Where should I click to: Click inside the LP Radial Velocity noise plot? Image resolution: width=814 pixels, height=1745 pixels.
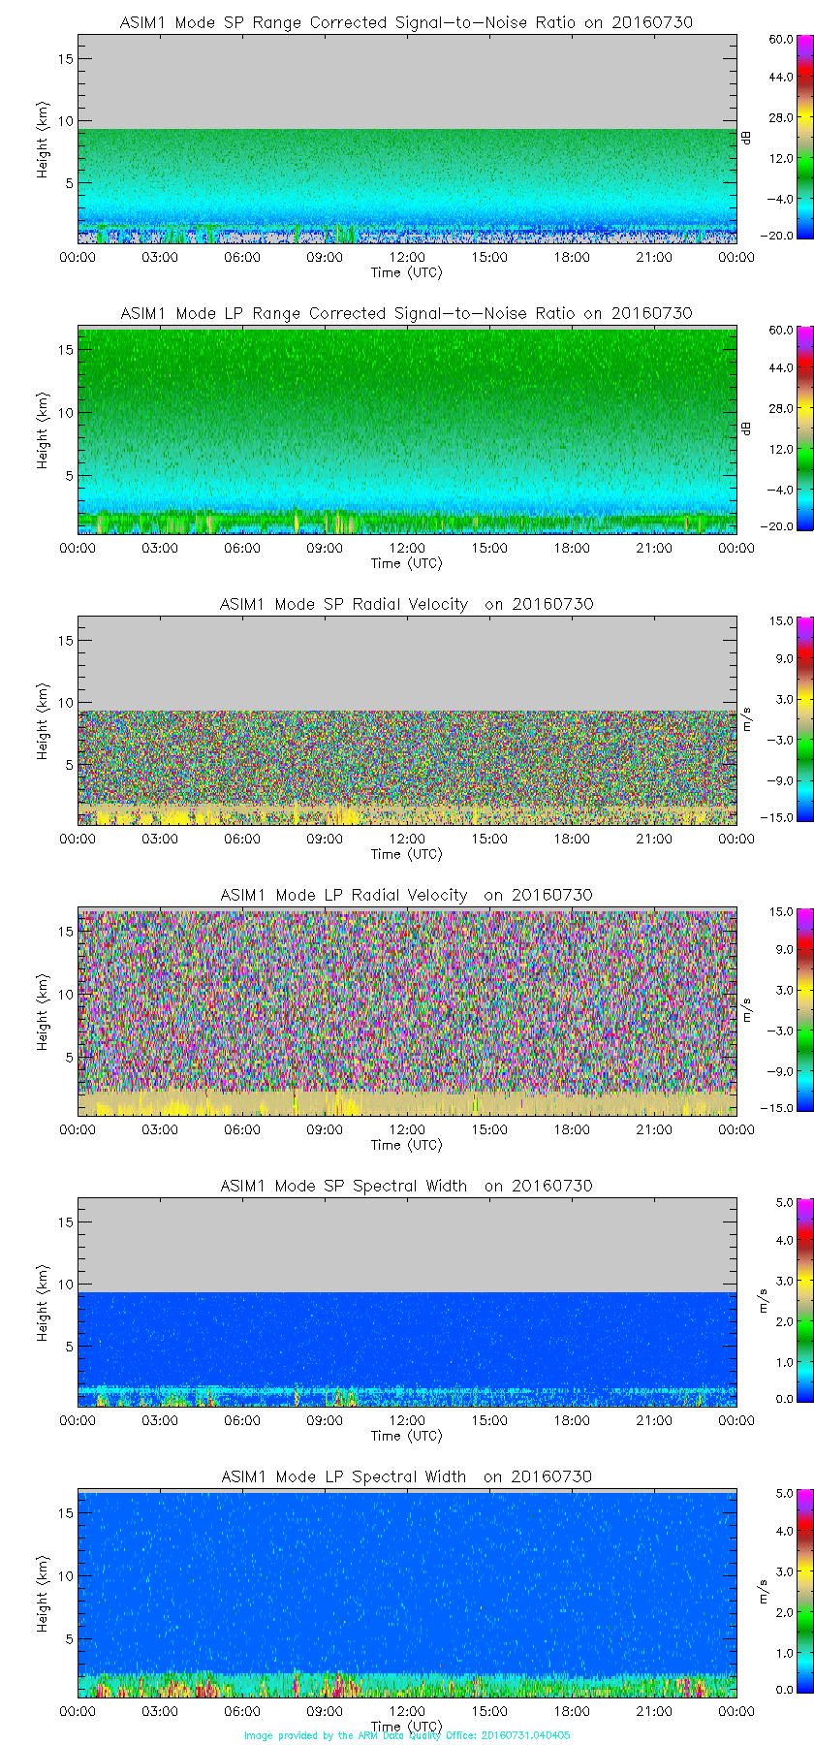point(407,999)
